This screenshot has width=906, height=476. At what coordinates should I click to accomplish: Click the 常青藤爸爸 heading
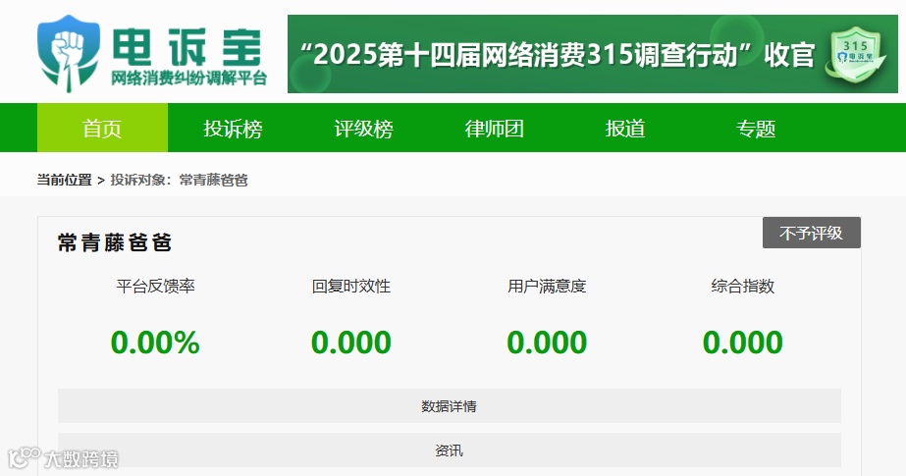click(x=115, y=242)
